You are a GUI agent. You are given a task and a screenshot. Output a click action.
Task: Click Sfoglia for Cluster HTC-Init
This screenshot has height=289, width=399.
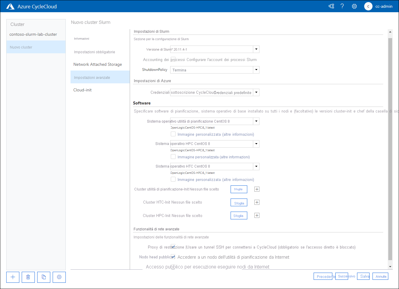pyautogui.click(x=239, y=202)
